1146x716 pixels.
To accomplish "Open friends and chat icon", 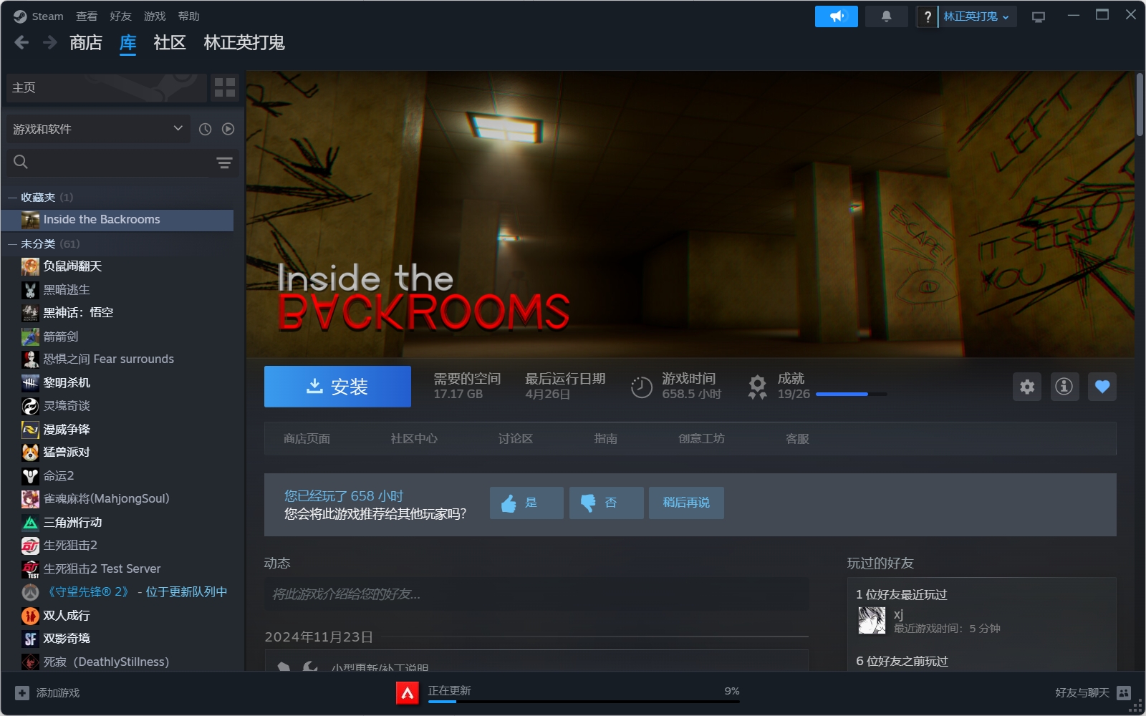I will tap(1124, 692).
